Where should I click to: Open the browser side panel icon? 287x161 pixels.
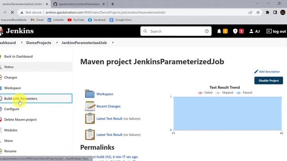click(x=275, y=13)
